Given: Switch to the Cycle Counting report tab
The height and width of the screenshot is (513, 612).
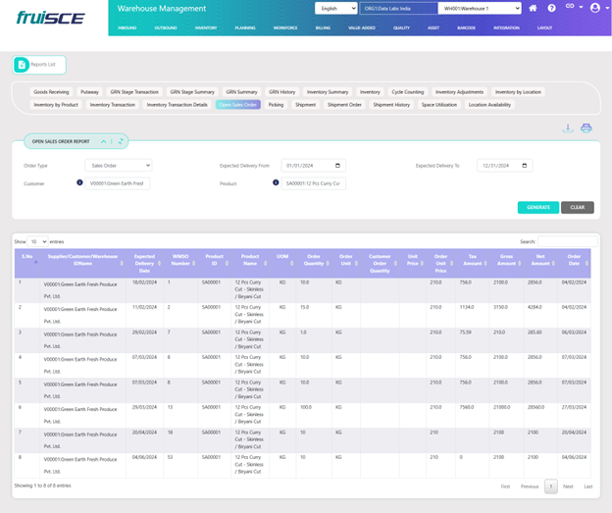Looking at the screenshot, I should point(408,92).
